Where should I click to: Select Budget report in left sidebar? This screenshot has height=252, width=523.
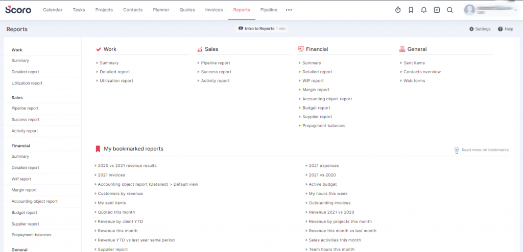point(25,213)
